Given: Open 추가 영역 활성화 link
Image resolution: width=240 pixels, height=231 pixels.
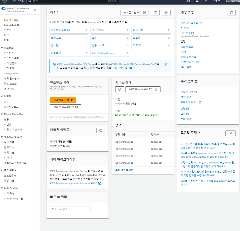Looking at the screenshot, I should (124, 170).
